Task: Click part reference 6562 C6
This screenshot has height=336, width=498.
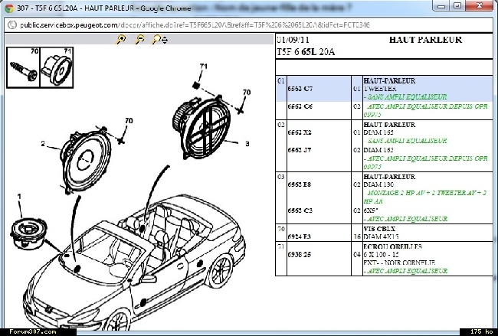Action: 300,106
